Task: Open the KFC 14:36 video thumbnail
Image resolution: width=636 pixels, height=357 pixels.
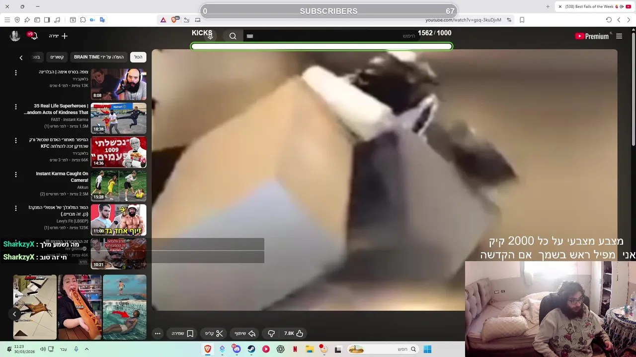Action: (118, 152)
